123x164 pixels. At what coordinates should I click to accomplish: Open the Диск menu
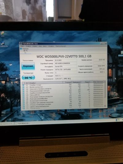(45, 46)
